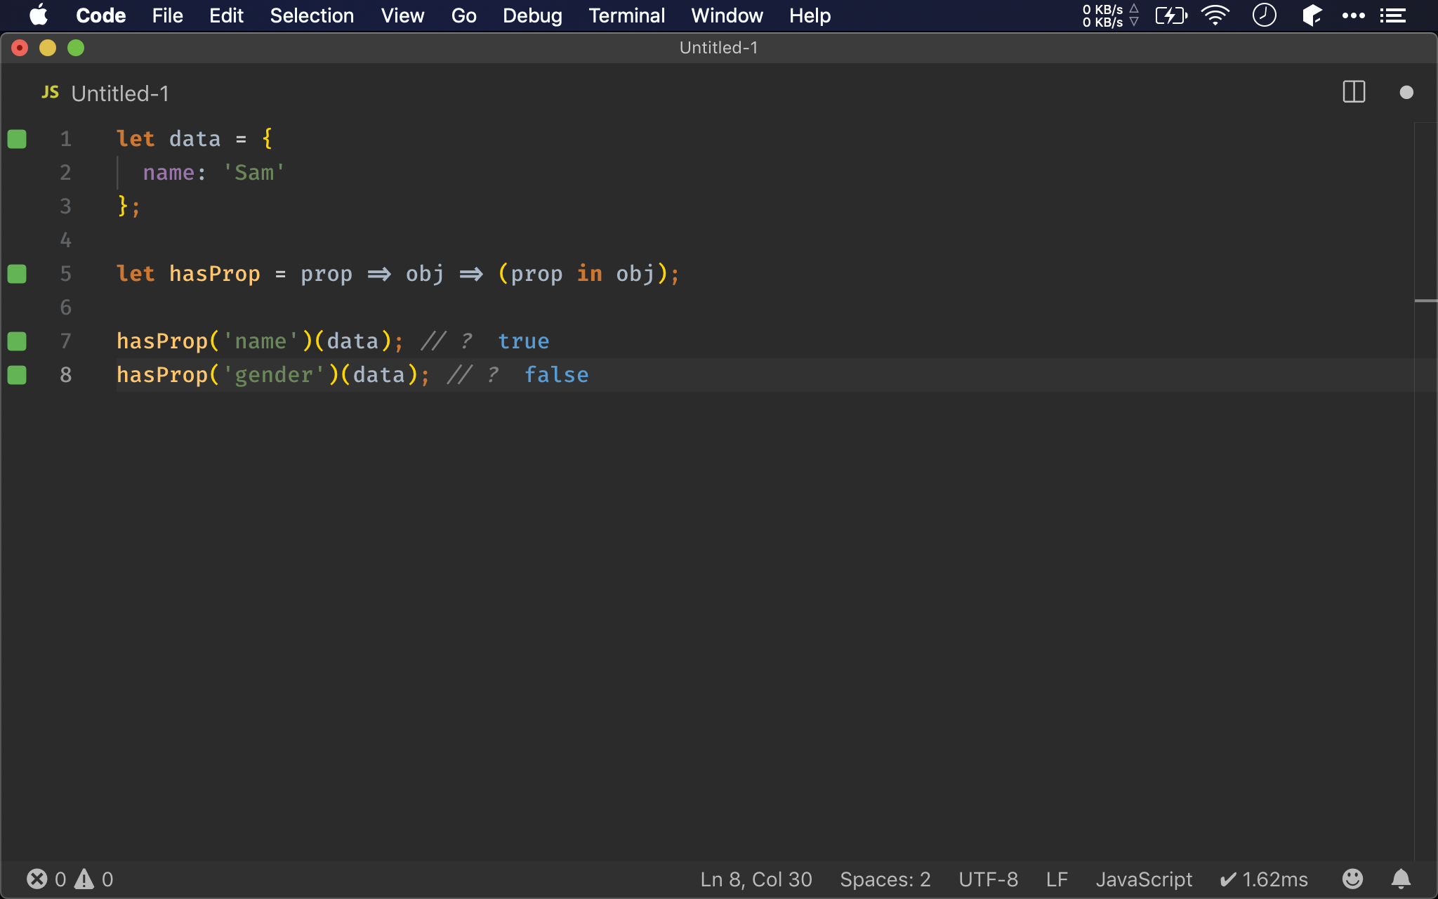Open the Selection menu

coord(312,15)
